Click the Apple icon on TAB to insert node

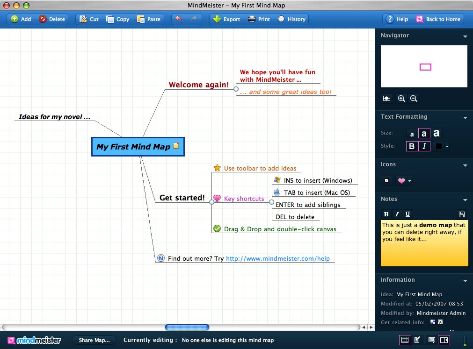[277, 192]
